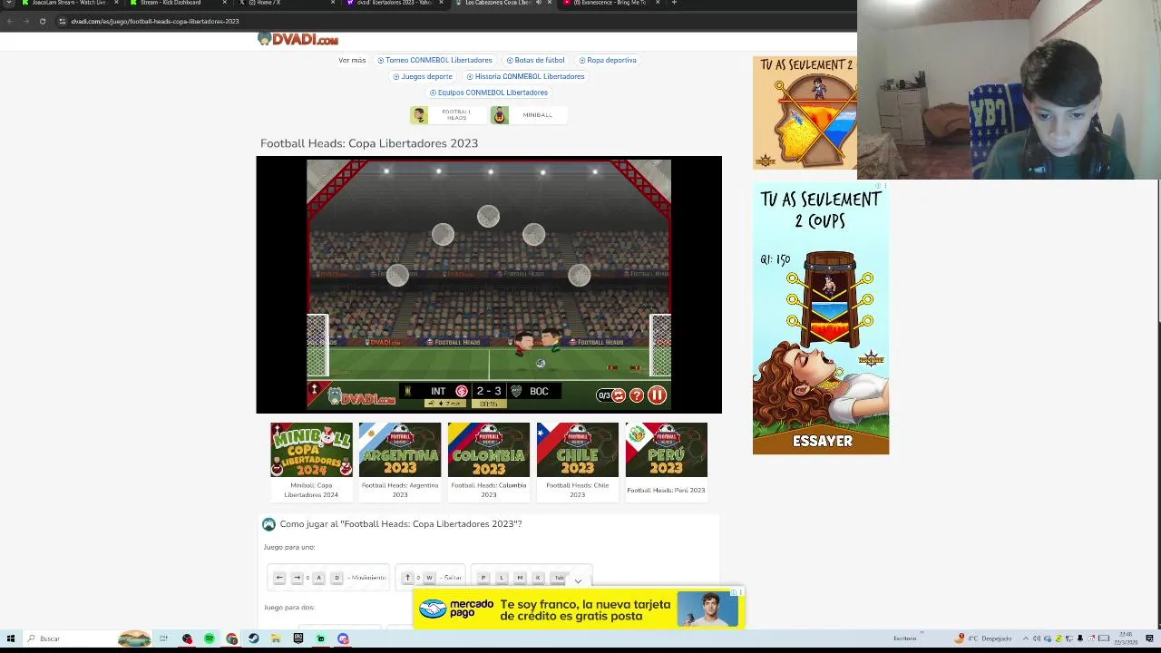
Task: Open Equipos CONMEBOL Libertadores link
Action: pyautogui.click(x=488, y=93)
